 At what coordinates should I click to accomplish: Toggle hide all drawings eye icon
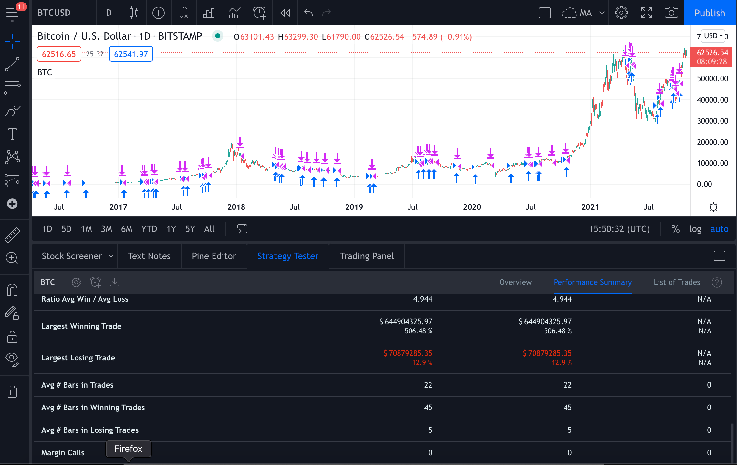click(12, 358)
